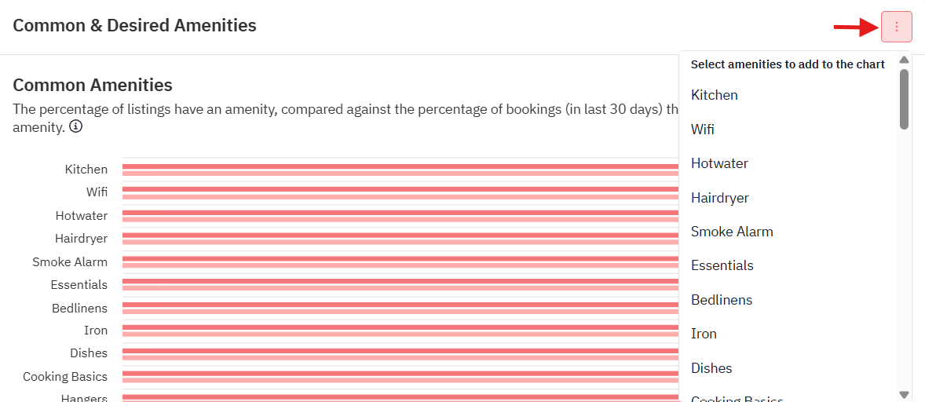Click the dark Kitchen bar in chart
The height and width of the screenshot is (402, 925).
[x=400, y=166]
